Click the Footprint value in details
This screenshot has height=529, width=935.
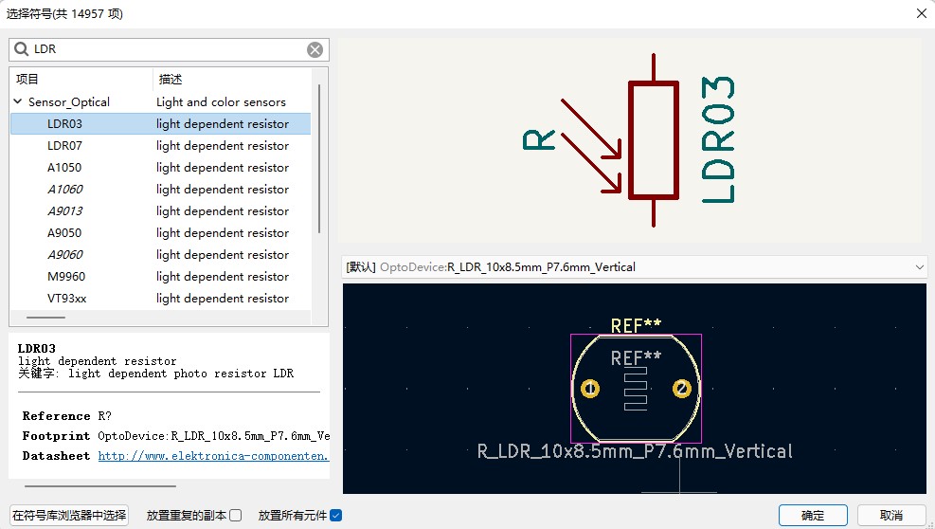(x=213, y=436)
